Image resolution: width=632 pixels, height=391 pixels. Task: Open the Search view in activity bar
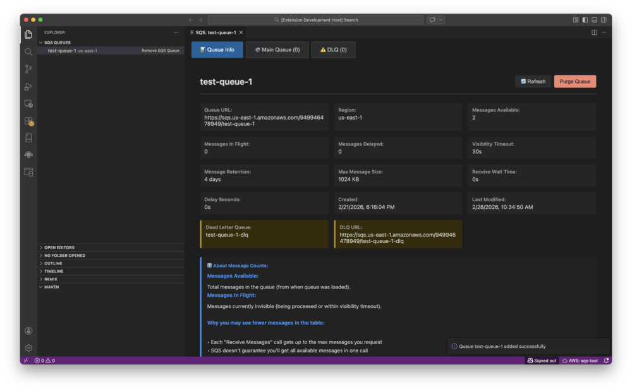pos(28,52)
